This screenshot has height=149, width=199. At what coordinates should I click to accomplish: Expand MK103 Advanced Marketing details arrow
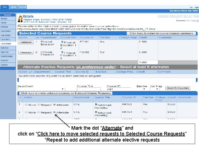click(96, 105)
